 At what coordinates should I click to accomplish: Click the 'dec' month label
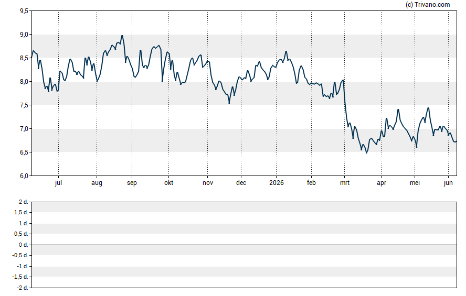coord(241,183)
